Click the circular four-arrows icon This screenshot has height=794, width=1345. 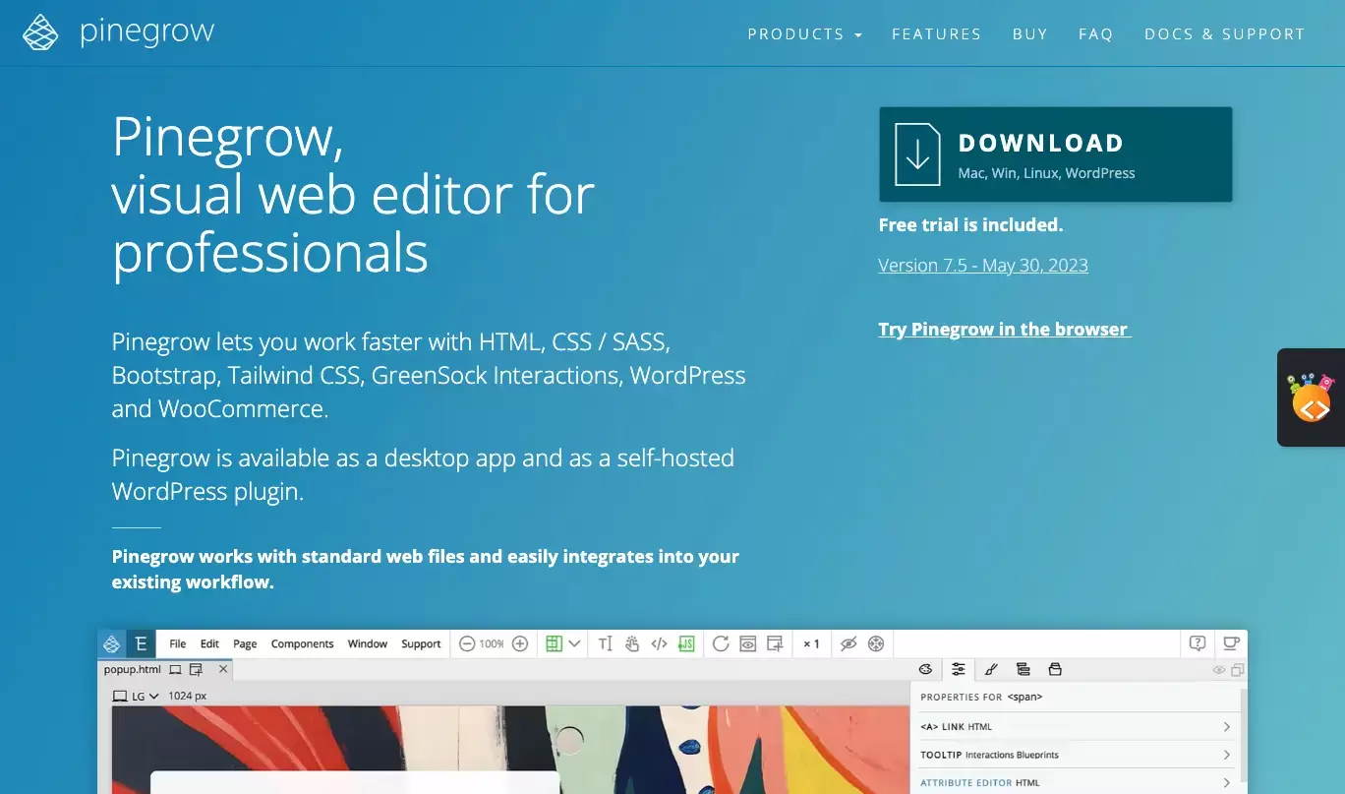[876, 643]
